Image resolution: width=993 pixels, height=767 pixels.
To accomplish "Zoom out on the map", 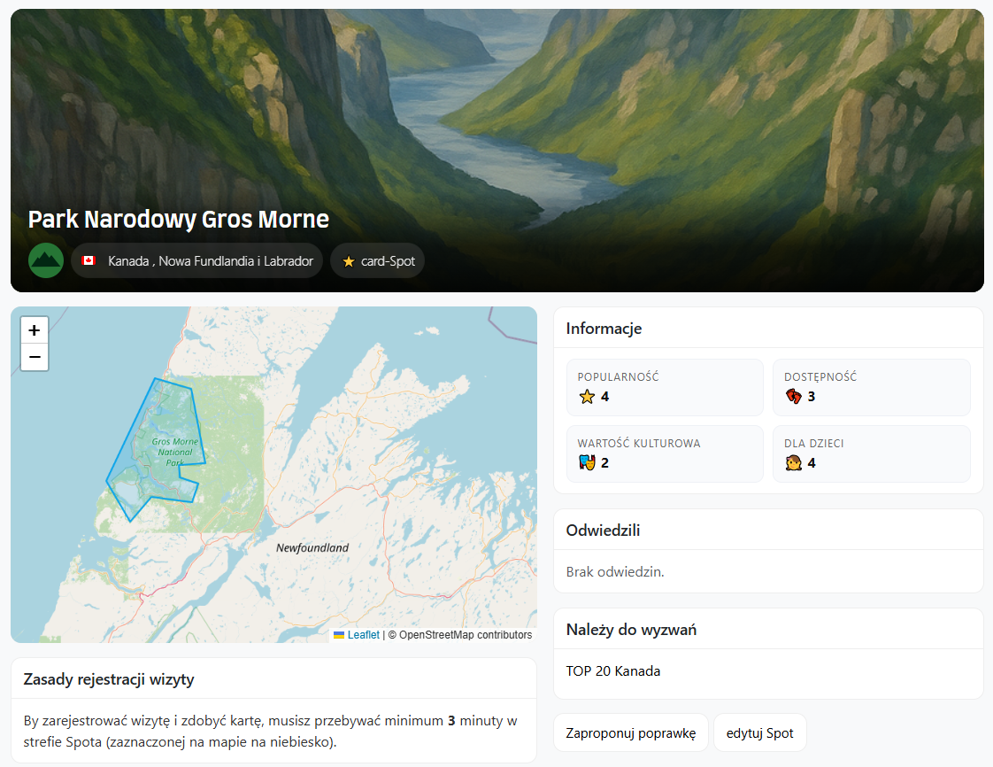I will point(35,357).
